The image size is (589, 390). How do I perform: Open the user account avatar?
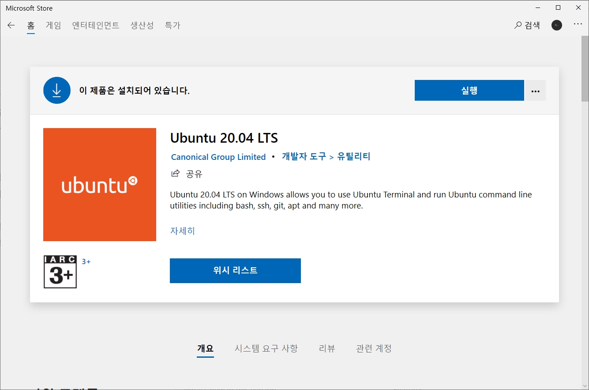pyautogui.click(x=557, y=25)
